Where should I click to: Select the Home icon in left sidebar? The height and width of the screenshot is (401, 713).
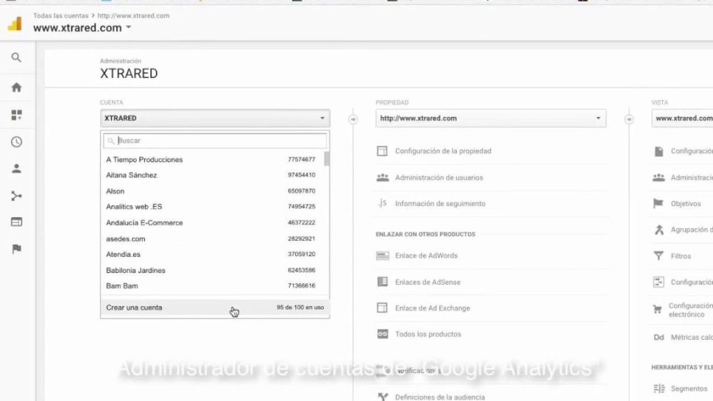[x=16, y=86]
